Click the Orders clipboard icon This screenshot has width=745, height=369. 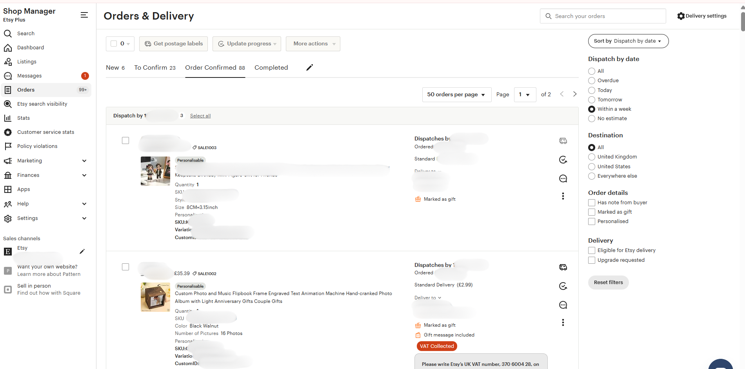coord(8,90)
